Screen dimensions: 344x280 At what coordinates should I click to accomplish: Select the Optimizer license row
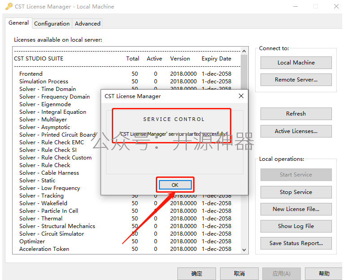125,241
